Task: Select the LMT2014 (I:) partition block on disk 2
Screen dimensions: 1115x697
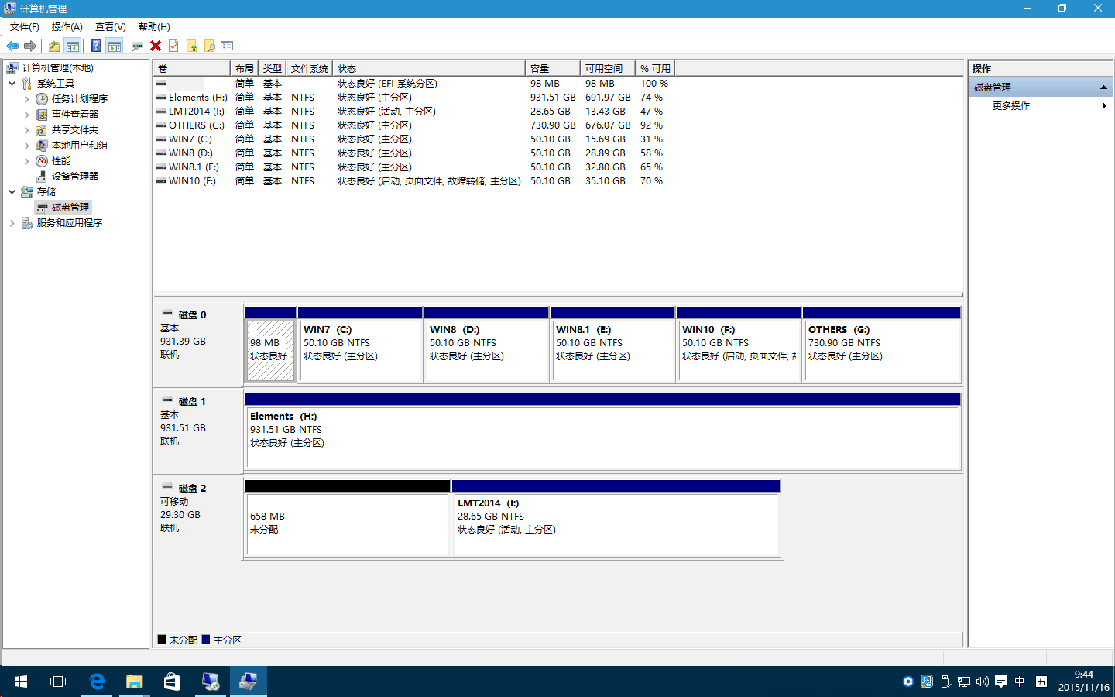Action: coord(616,518)
